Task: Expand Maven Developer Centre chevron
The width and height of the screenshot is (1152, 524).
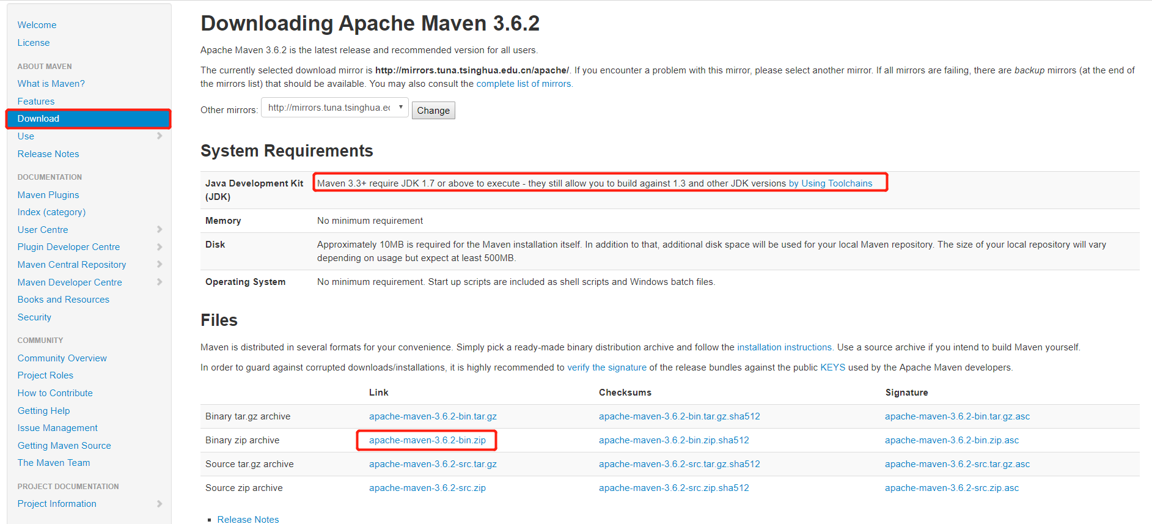Action: tap(160, 282)
